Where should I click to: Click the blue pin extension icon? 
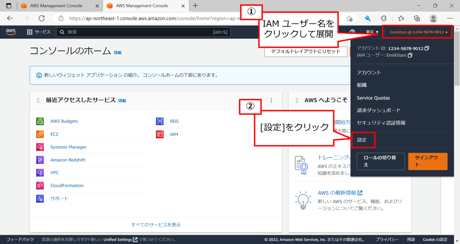(x=368, y=18)
